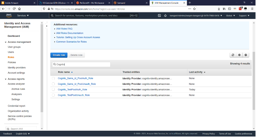The height and width of the screenshot is (137, 256).
Task: Collapse the IAM side navigation panel
Action: tap(47, 26)
